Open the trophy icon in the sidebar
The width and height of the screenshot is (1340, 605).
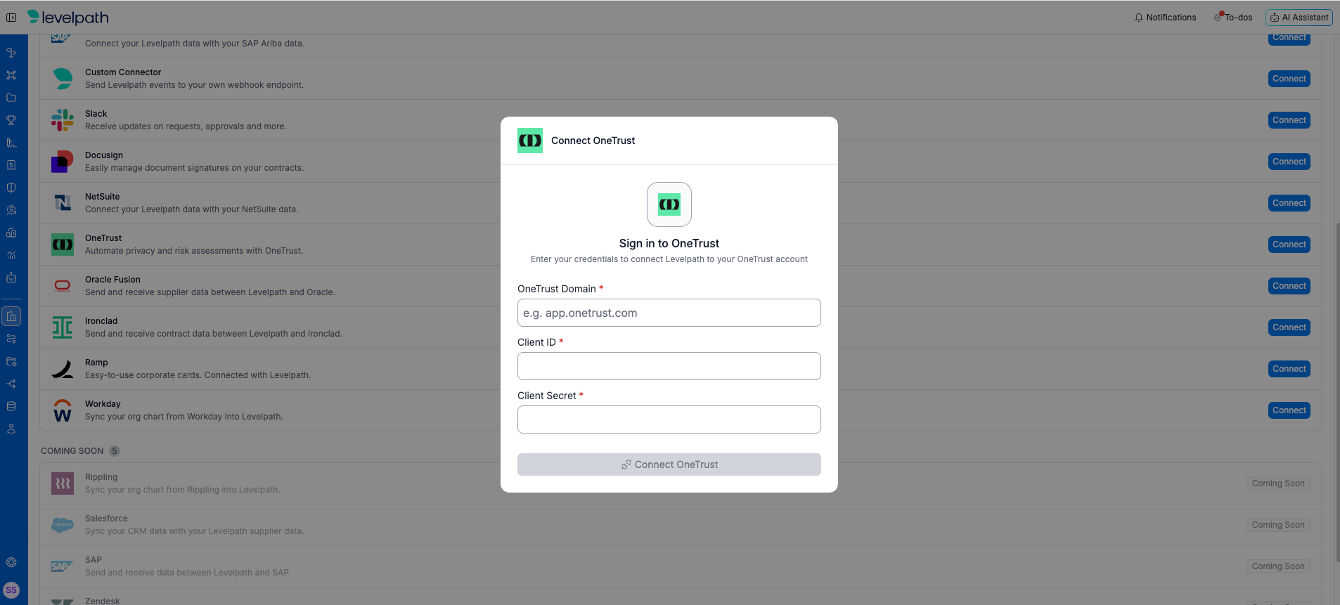point(11,120)
